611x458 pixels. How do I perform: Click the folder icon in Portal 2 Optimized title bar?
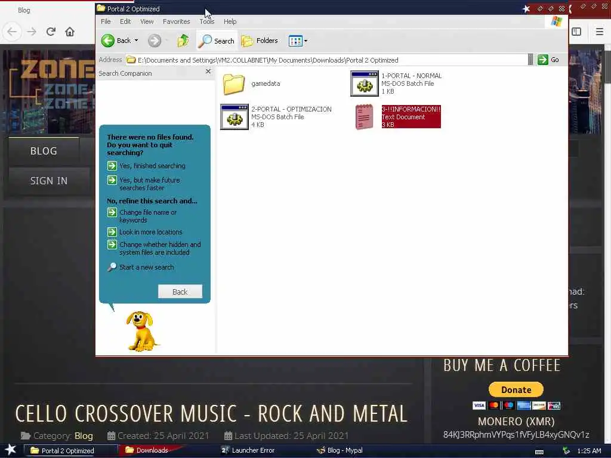(101, 8)
